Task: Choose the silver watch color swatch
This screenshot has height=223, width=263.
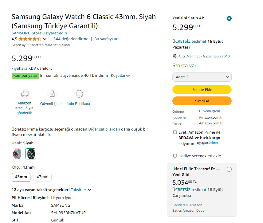Action: click(17, 154)
